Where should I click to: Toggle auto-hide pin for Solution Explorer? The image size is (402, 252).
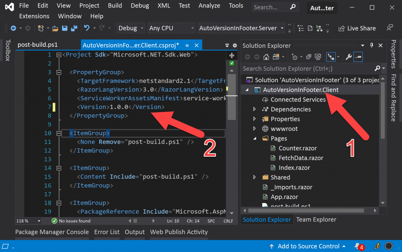pyautogui.click(x=371, y=45)
